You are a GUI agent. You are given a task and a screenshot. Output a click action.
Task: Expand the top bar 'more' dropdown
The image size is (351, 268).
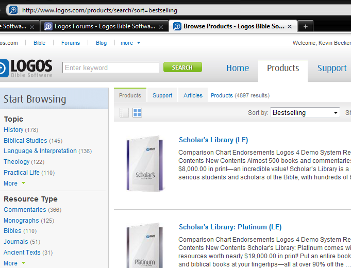130,43
